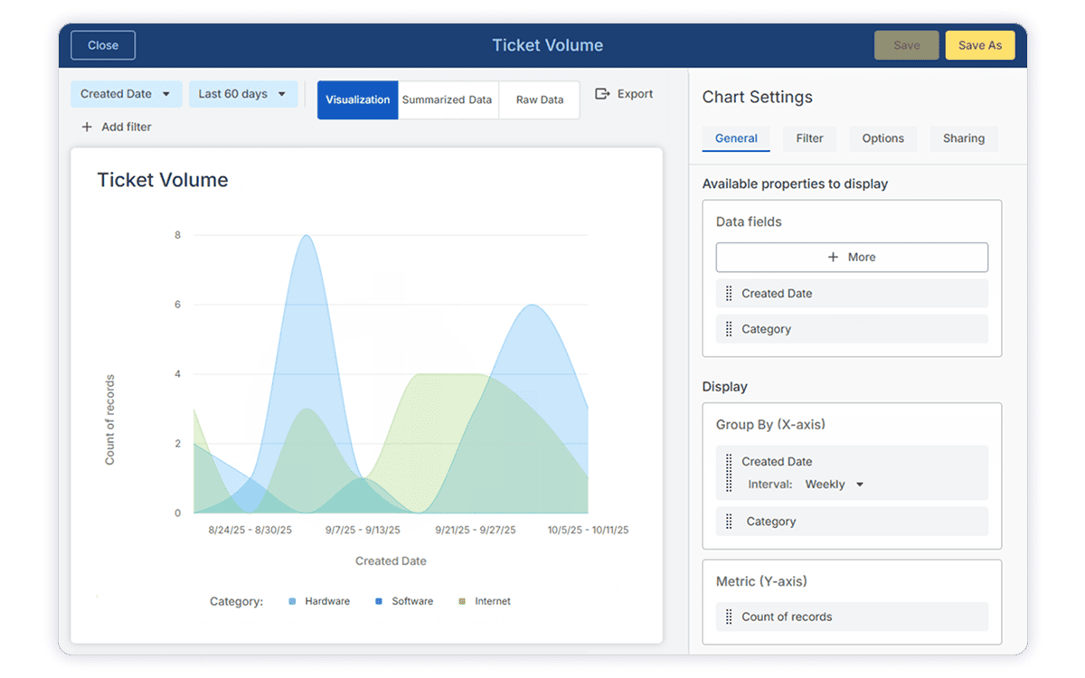Click the Export icon
Screen dimensions: 1085x678
coord(602,94)
